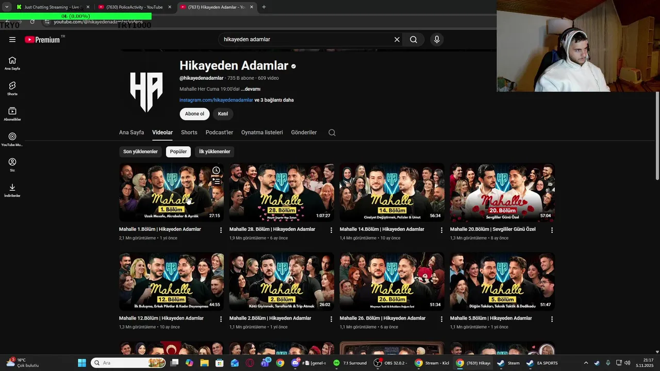Click Watch Later clock on Mahalle 1.Bölüm thumbnail

click(217, 171)
